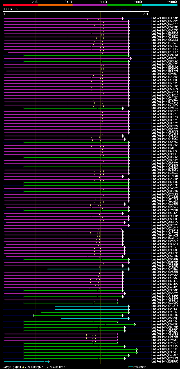Select hit label UniRef100_A9PIZ6
The image size is (180, 369).
tap(165, 247)
